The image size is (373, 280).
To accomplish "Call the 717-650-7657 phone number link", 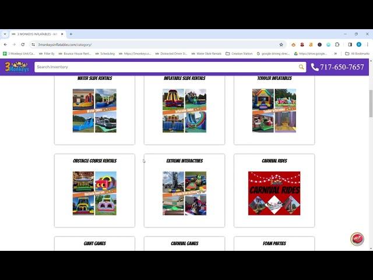I will [x=342, y=67].
